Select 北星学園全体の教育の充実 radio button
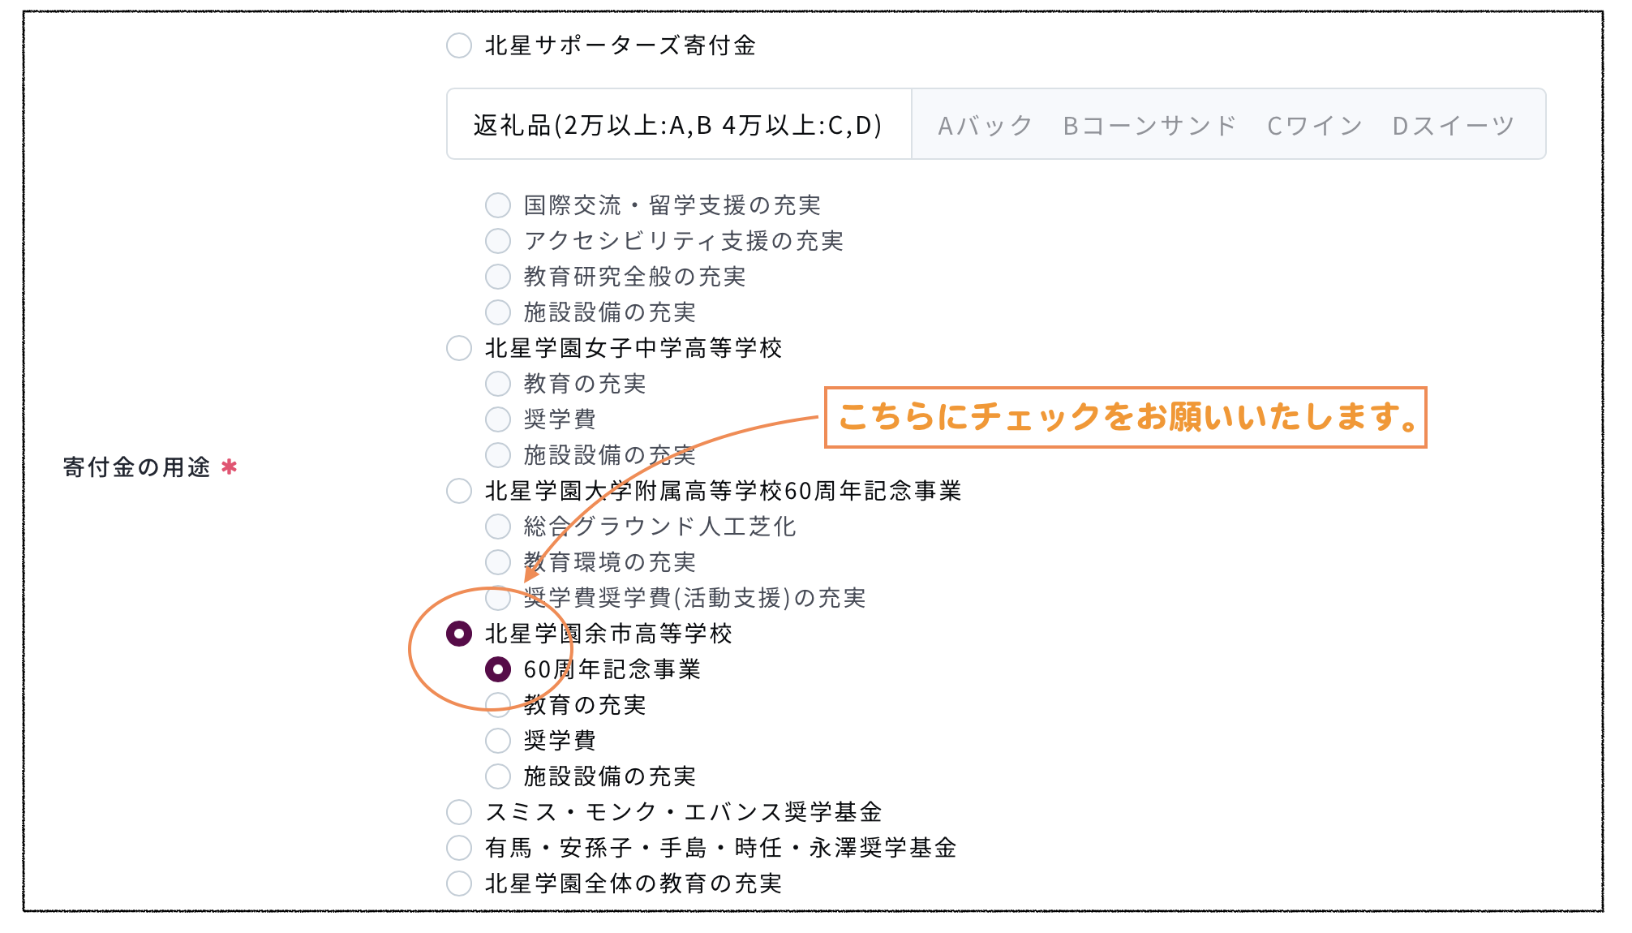 pos(459,884)
